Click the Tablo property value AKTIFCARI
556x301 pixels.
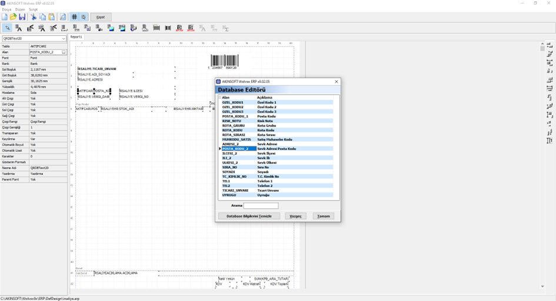coord(48,46)
